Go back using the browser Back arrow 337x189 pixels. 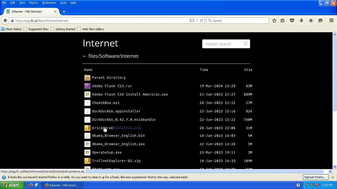coord(5,20)
